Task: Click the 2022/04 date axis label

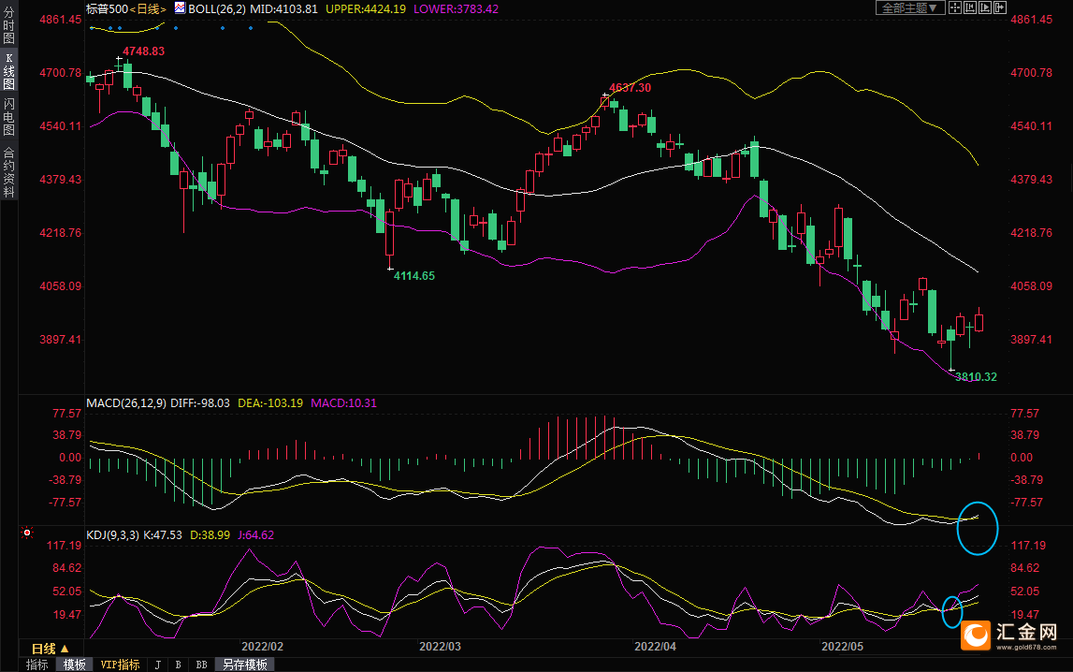Action: (655, 647)
